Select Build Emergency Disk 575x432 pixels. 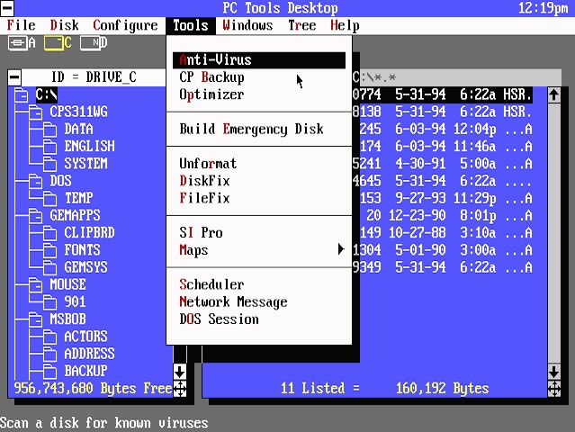[259, 129]
